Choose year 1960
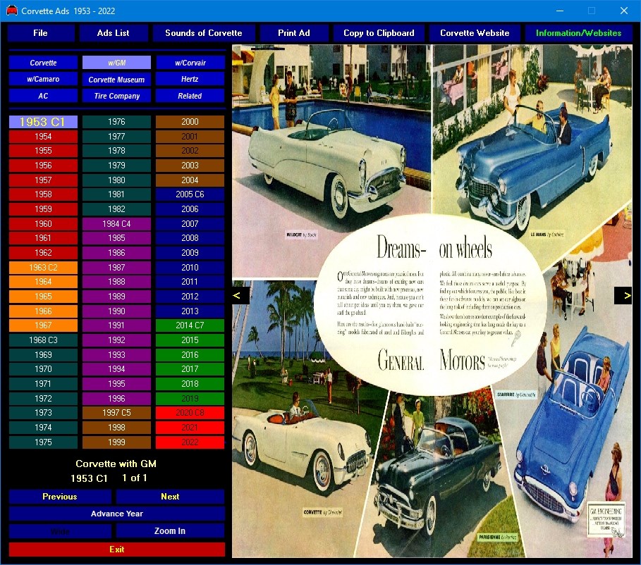641x565 pixels. click(x=43, y=223)
